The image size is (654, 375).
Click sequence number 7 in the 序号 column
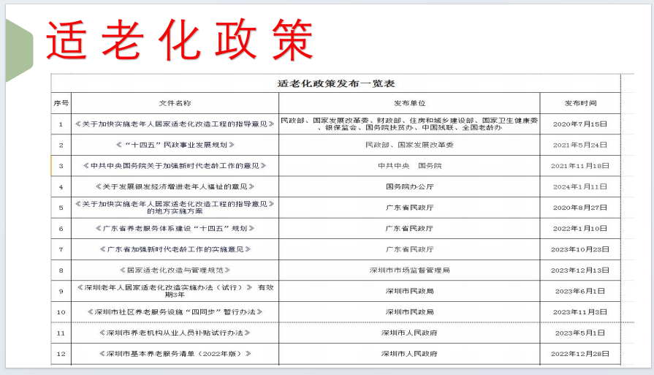click(61, 249)
